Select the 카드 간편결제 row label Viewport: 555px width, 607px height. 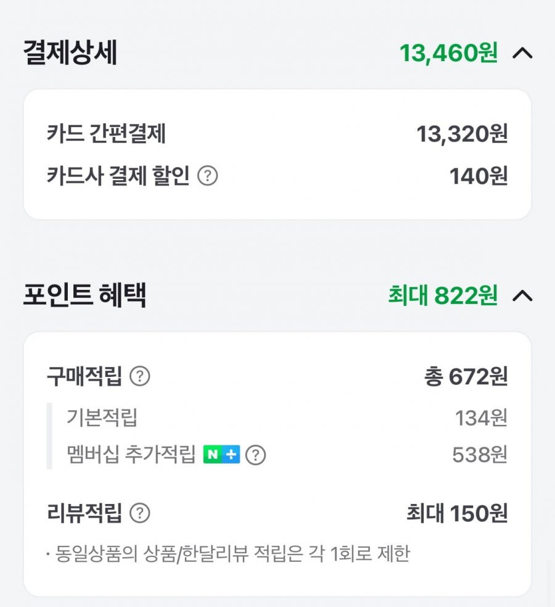point(107,134)
